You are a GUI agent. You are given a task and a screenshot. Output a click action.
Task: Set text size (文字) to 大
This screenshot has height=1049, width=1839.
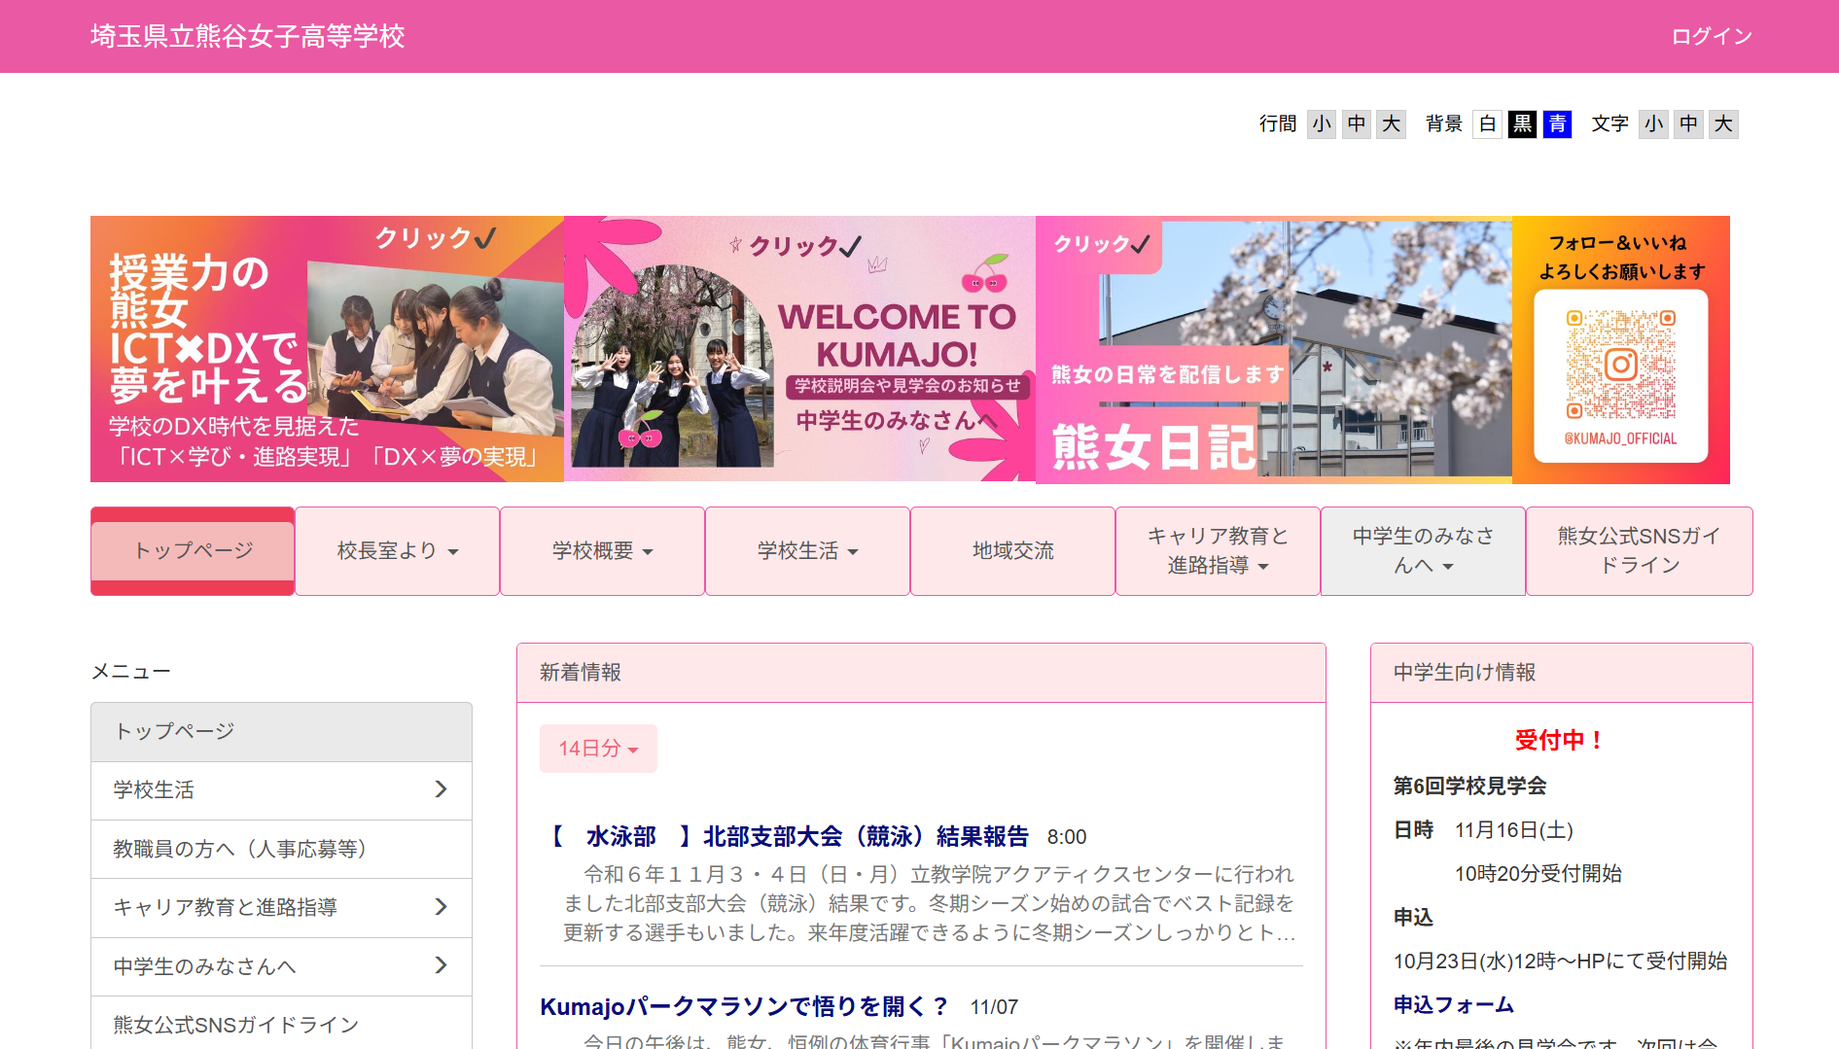(1723, 123)
